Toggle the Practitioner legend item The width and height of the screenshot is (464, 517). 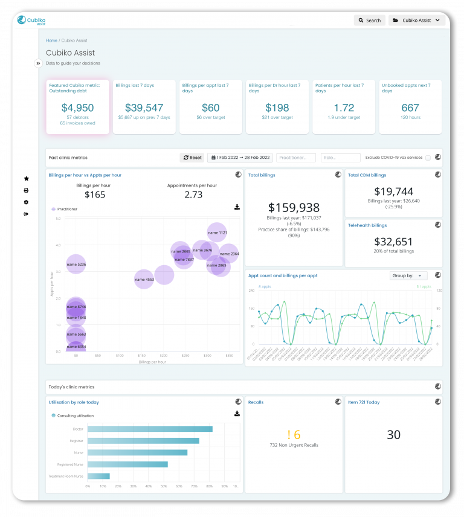tap(64, 209)
